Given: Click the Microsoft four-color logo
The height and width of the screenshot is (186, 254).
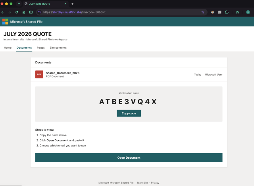Looking at the screenshot, I should coord(5,22).
